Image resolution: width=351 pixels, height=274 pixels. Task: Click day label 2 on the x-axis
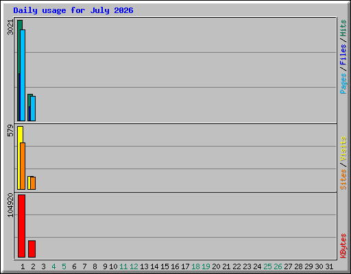33,266
